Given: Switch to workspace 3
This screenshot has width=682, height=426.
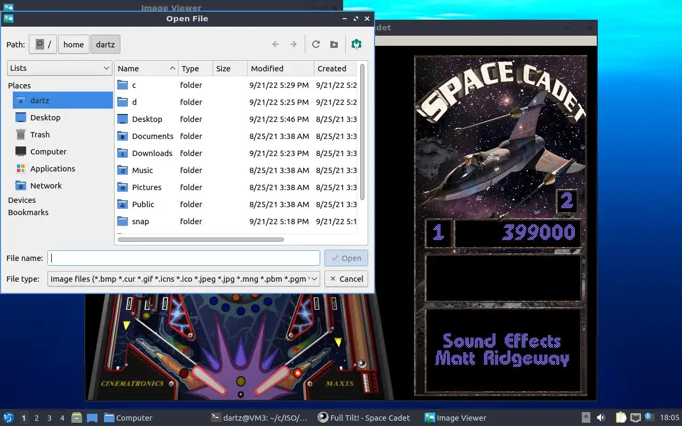Looking at the screenshot, I should point(50,418).
